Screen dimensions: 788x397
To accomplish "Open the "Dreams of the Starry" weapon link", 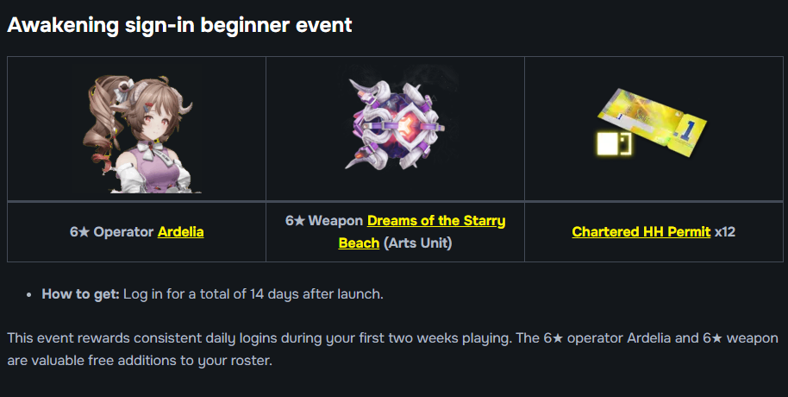I will (x=436, y=221).
